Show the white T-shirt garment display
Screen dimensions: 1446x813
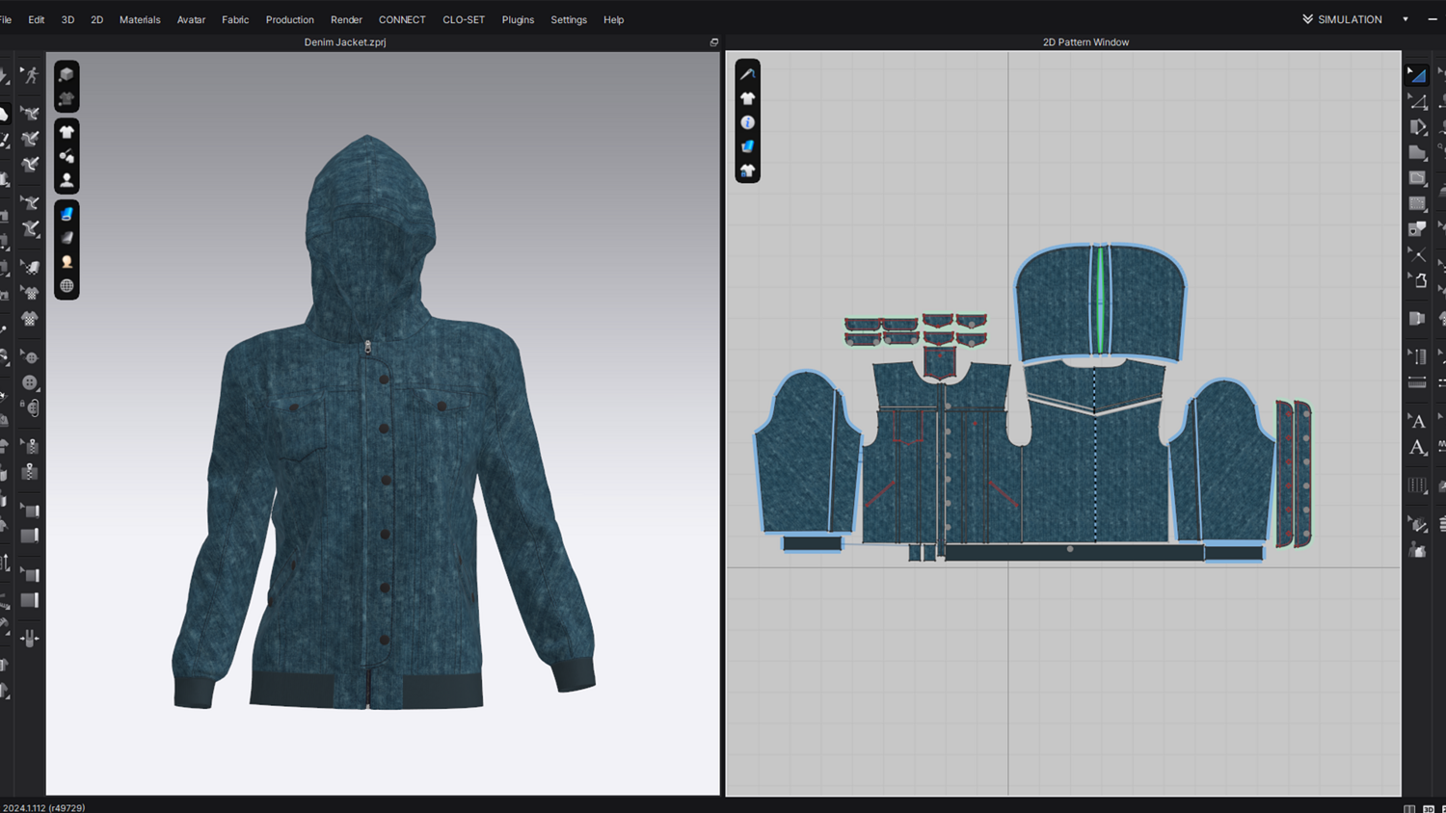[x=67, y=132]
